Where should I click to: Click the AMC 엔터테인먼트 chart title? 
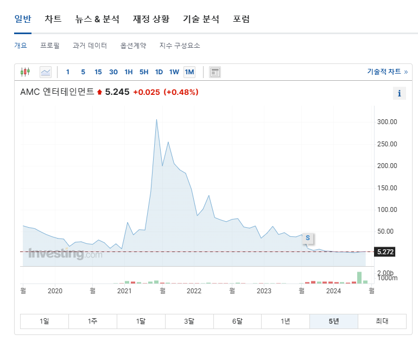point(57,92)
